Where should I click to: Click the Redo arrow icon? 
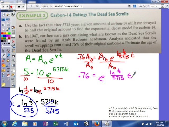click(x=8, y=80)
